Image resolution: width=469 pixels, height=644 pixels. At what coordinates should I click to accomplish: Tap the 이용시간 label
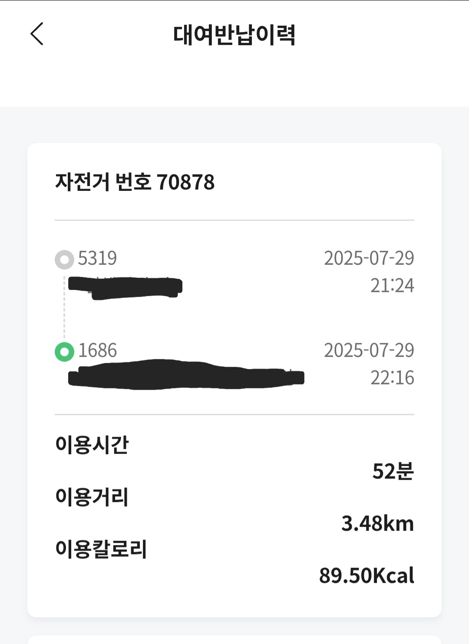(92, 444)
